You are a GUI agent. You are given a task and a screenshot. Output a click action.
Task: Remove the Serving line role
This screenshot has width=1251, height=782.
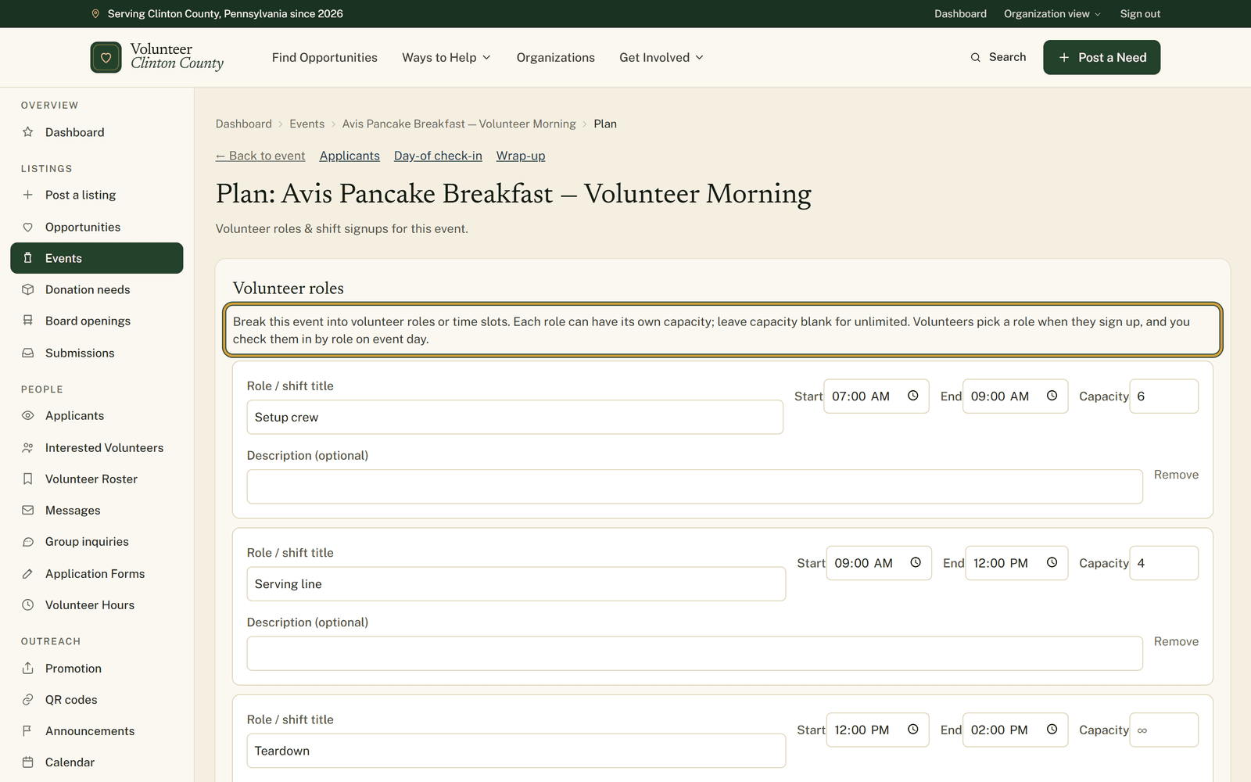[1176, 641]
